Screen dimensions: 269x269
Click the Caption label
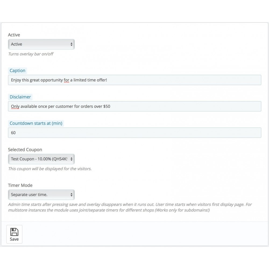pos(17,70)
